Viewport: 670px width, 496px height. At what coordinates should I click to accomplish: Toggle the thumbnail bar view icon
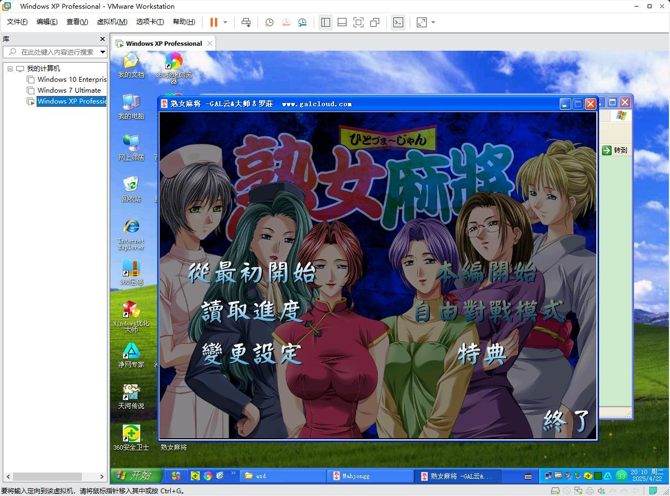pyautogui.click(x=342, y=22)
